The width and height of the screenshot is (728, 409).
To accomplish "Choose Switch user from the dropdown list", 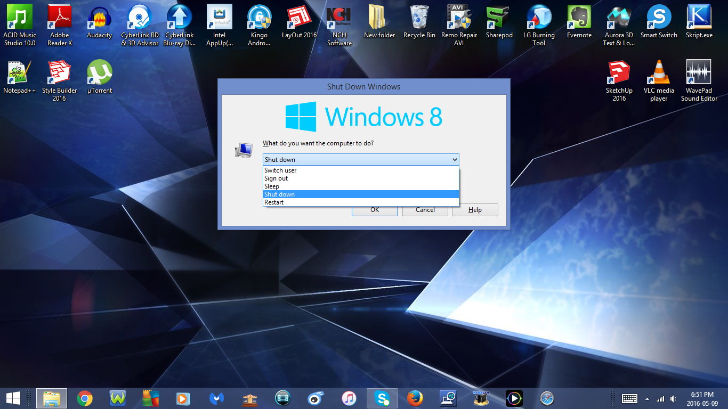I will (361, 170).
